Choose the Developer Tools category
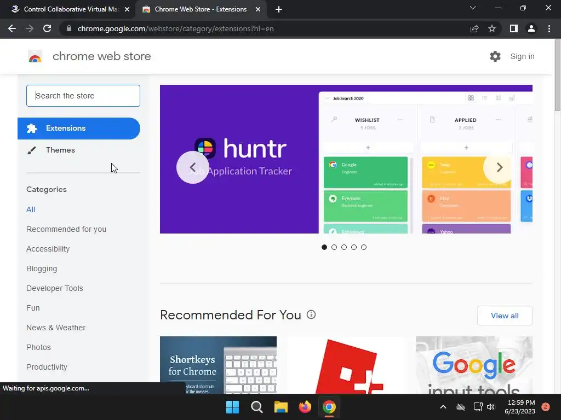Viewport: 561px width, 420px height. pos(55,288)
